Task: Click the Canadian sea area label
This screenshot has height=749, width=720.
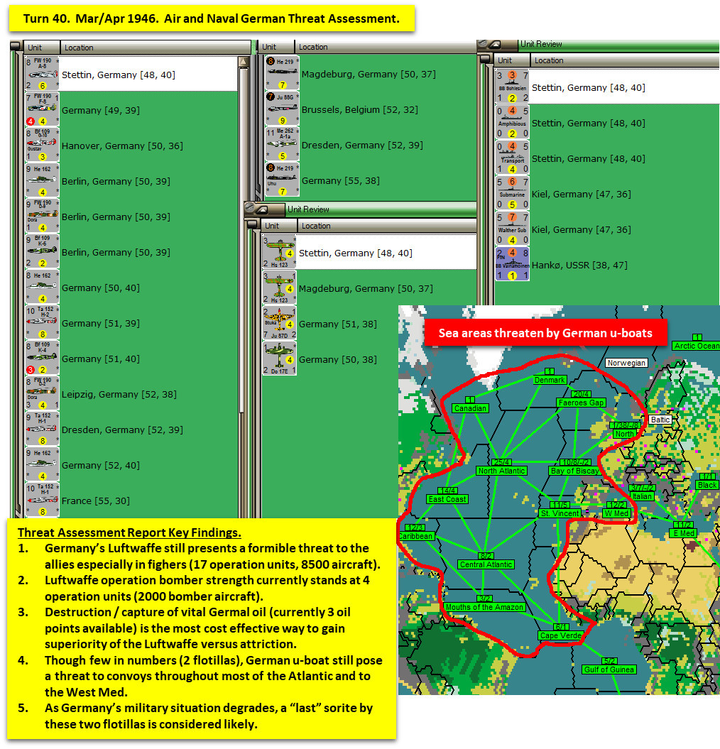Action: pos(470,408)
